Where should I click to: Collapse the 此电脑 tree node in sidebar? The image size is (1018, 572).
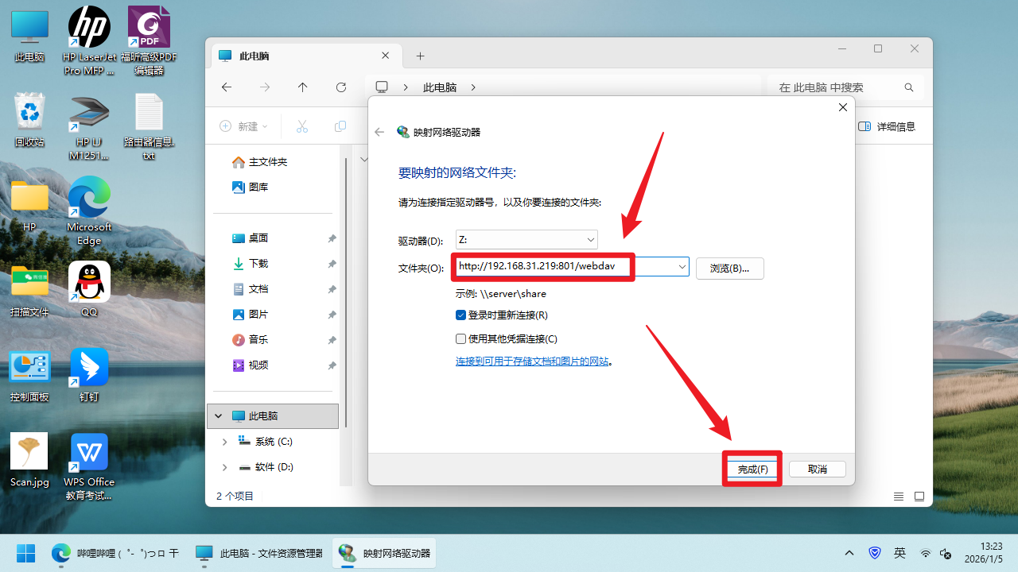(x=218, y=415)
